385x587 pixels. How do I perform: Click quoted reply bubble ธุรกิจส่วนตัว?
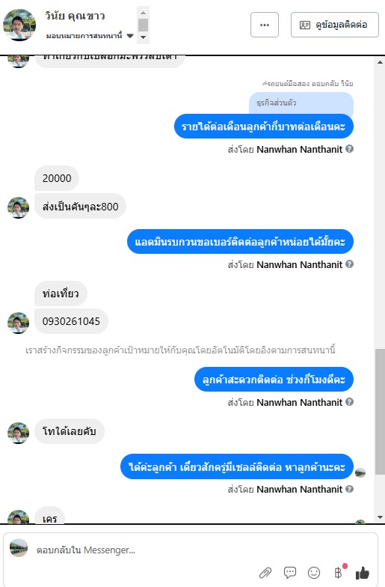tap(301, 103)
